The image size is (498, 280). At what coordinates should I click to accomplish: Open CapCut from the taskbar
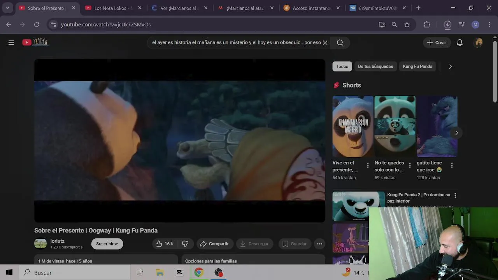point(179,273)
